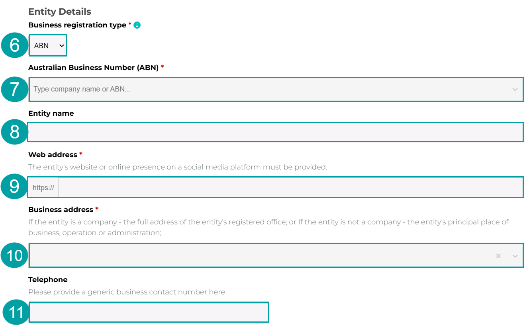Click the red asterisk next to Web address

click(x=81, y=154)
